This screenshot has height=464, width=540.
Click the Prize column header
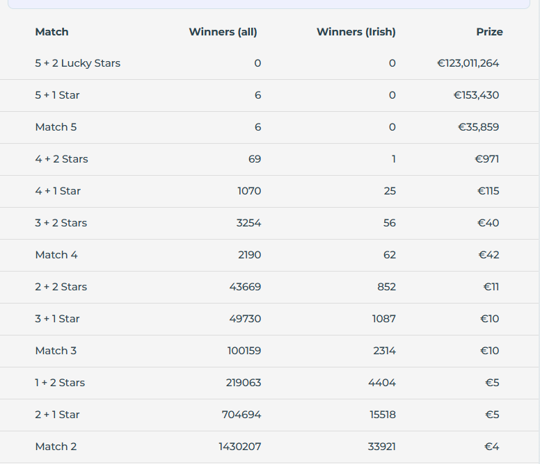point(489,32)
